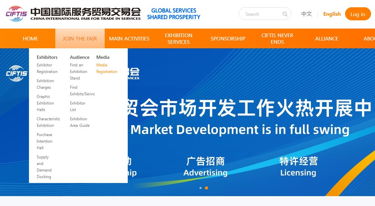This screenshot has width=375, height=206.
Task: Open the JOIN THE FAIR menu
Action: click(x=80, y=39)
